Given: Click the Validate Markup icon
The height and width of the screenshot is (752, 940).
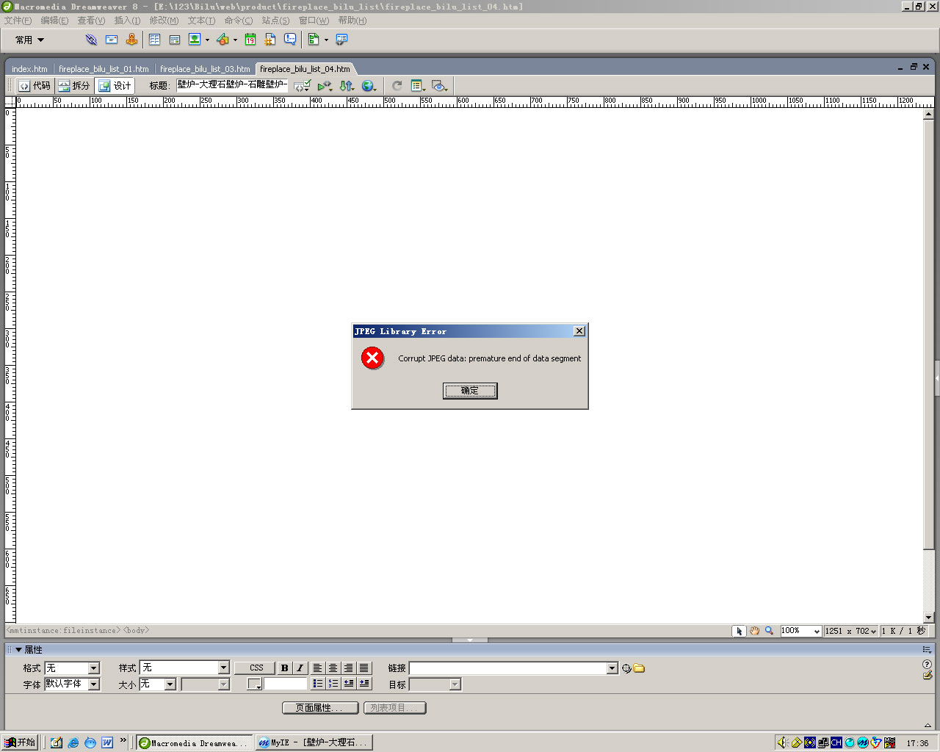Looking at the screenshot, I should tap(302, 86).
